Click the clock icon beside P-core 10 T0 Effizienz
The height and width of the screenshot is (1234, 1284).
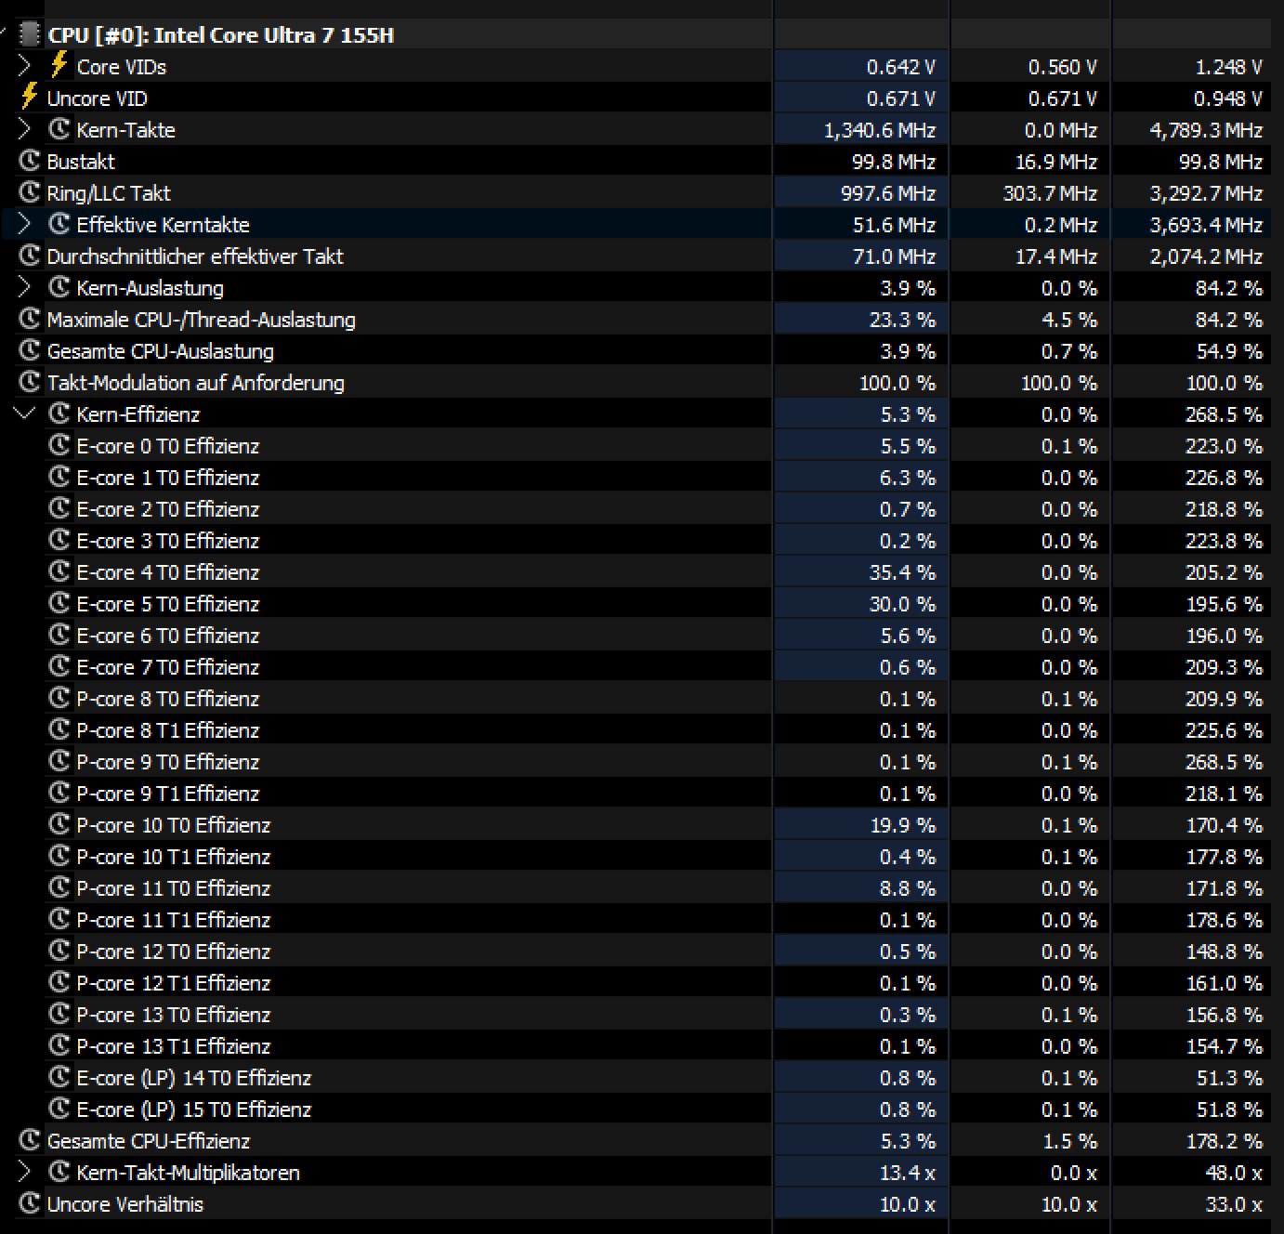tap(59, 824)
